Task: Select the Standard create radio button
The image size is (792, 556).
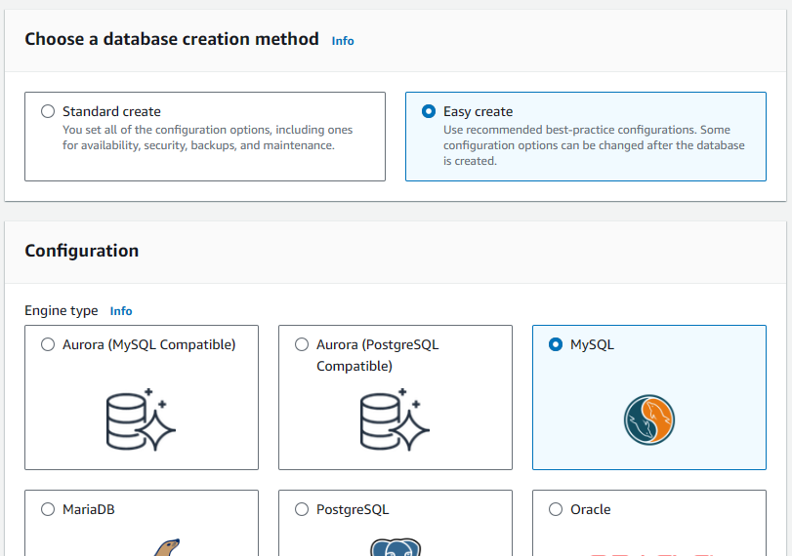Action: point(48,111)
